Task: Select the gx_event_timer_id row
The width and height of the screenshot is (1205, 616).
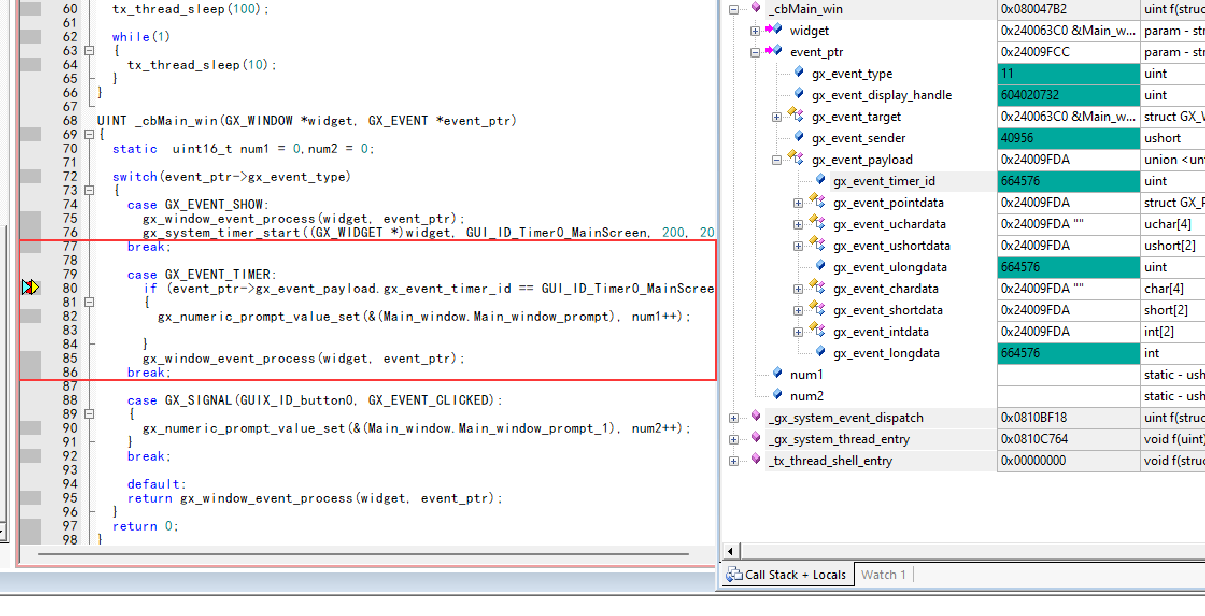Action: point(884,181)
